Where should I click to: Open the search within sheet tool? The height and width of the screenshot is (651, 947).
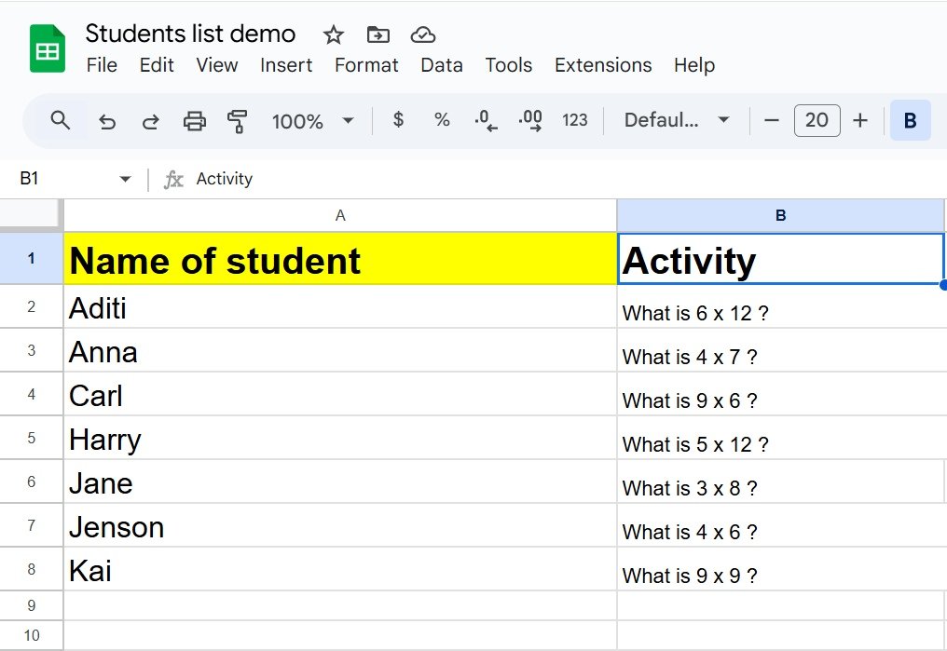point(61,120)
